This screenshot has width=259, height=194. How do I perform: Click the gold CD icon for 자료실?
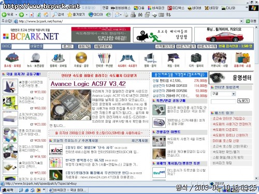[x=81, y=57]
